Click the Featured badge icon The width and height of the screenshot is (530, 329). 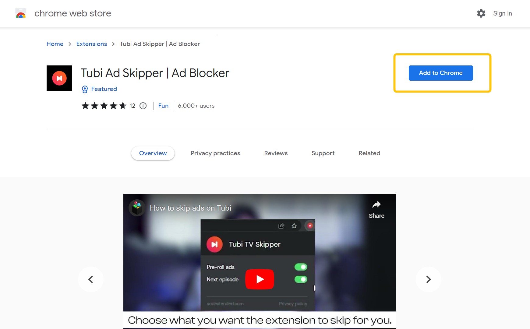tap(85, 89)
